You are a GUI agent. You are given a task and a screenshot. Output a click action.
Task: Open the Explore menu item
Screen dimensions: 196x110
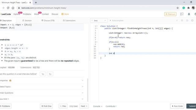17,14
